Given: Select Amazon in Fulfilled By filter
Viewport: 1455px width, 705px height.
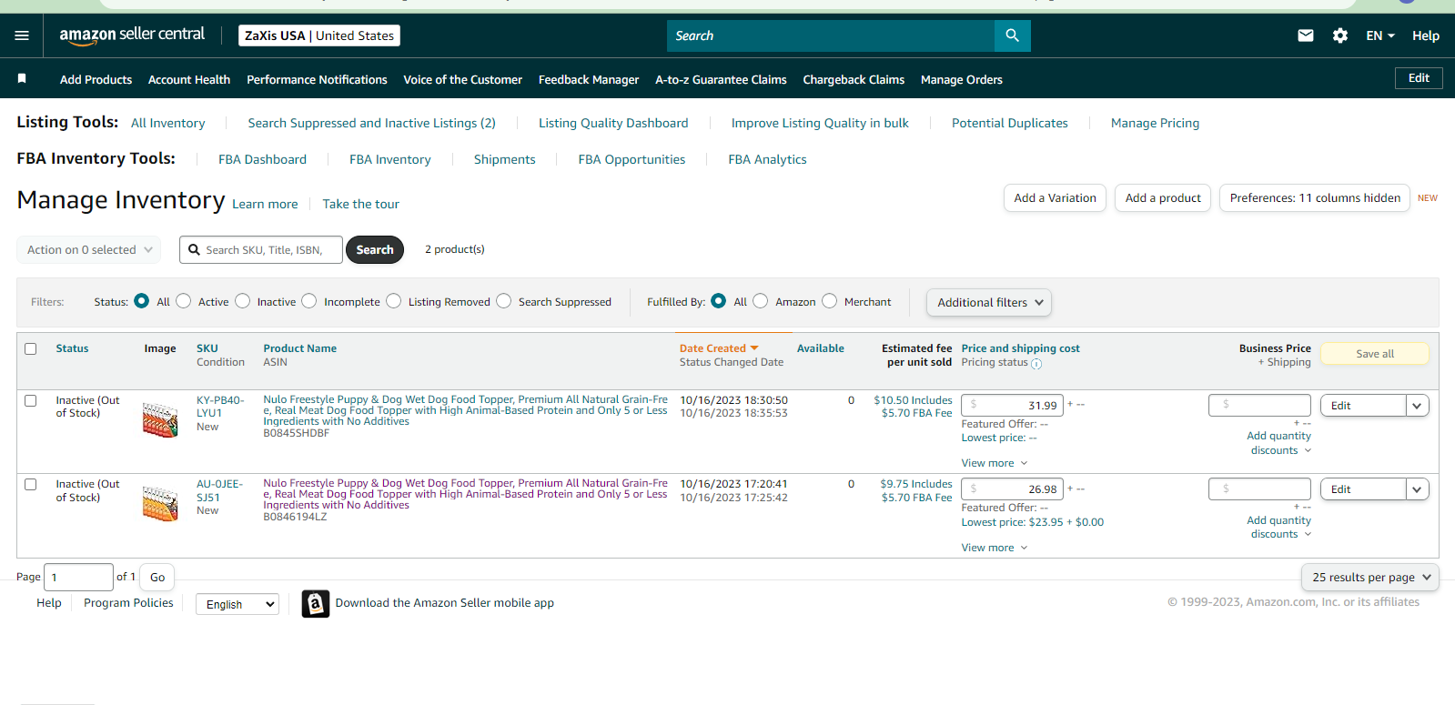Looking at the screenshot, I should pos(761,301).
